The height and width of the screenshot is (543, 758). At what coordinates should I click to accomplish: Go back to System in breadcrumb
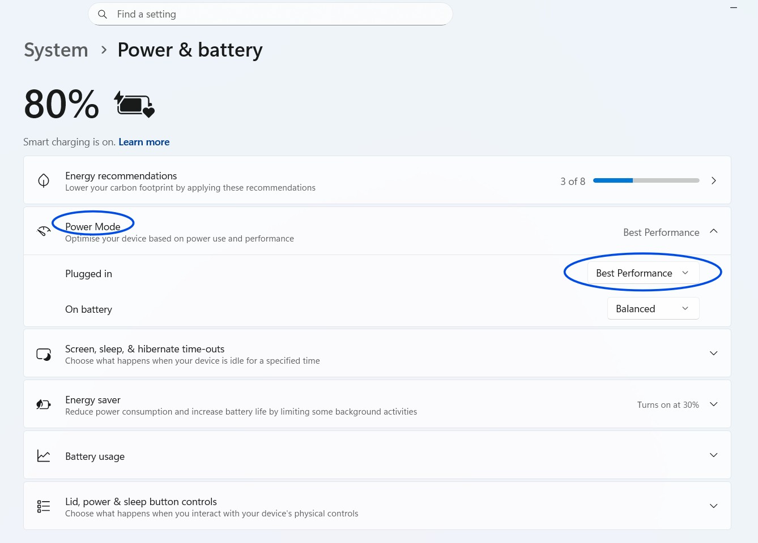[x=56, y=50]
